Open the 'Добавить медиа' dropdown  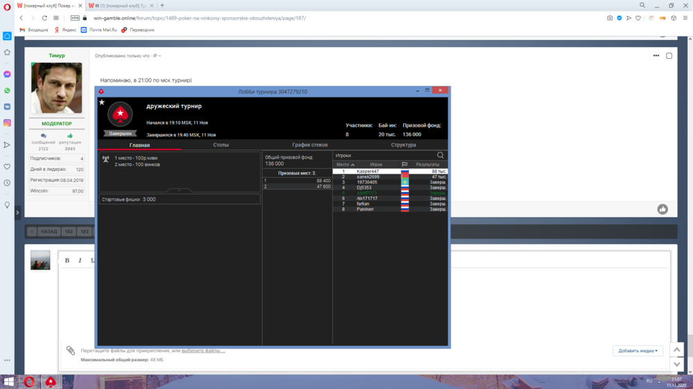[638, 351]
